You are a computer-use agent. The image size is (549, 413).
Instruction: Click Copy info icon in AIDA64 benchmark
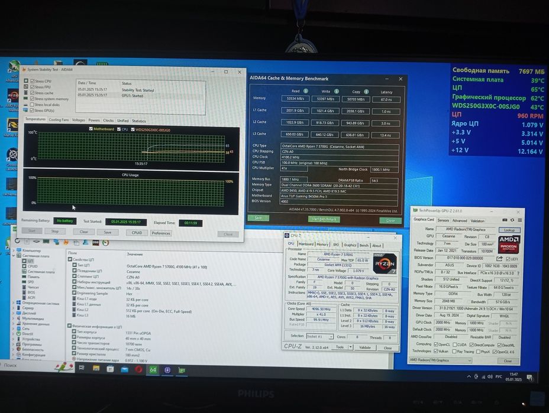coord(366,92)
